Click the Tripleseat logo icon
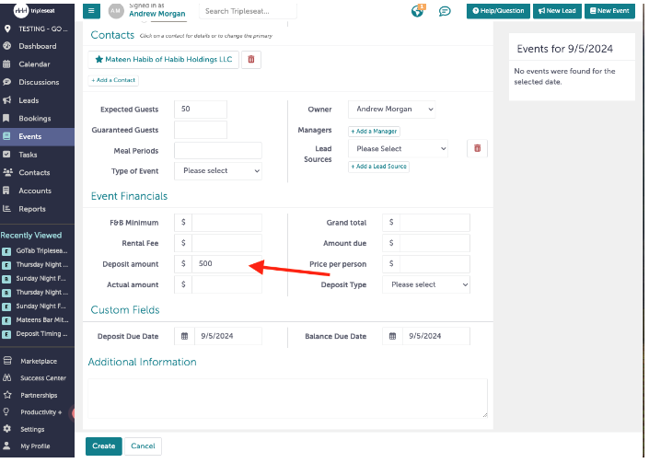 click(x=21, y=11)
